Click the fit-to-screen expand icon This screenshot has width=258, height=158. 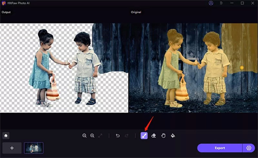(x=100, y=136)
